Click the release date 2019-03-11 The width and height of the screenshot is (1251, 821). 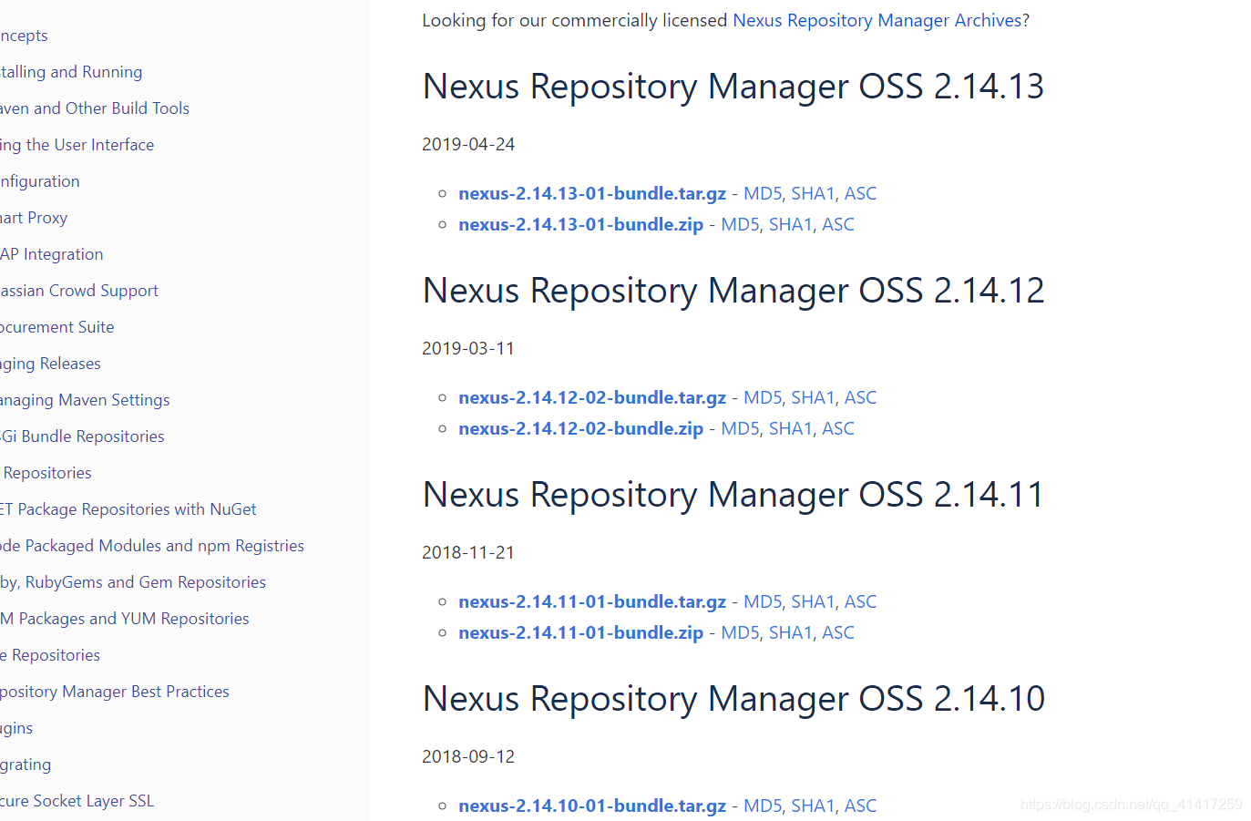(x=468, y=348)
